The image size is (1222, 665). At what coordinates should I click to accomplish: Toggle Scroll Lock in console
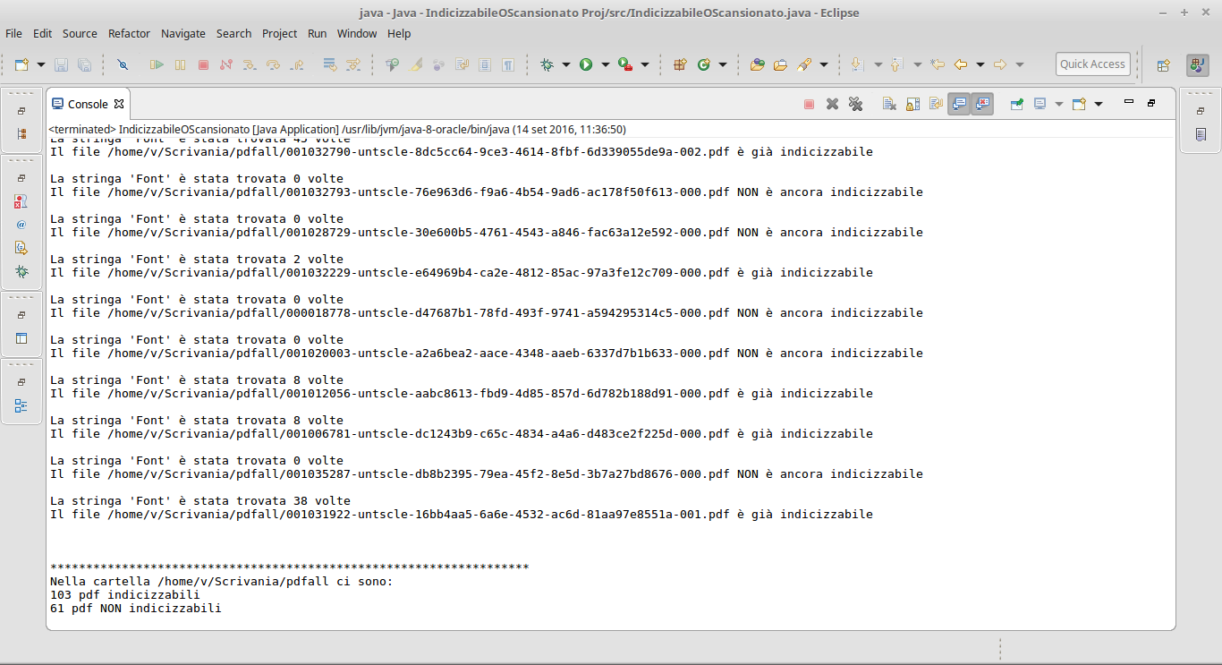[x=912, y=104]
